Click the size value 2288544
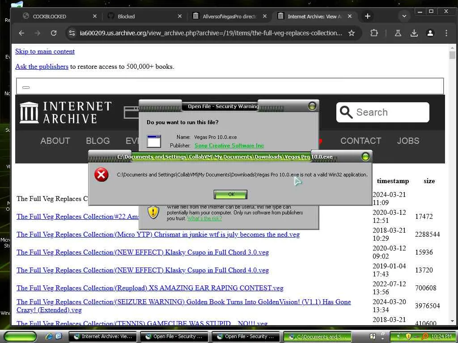Screen dimensions: 458x343 [427, 234]
